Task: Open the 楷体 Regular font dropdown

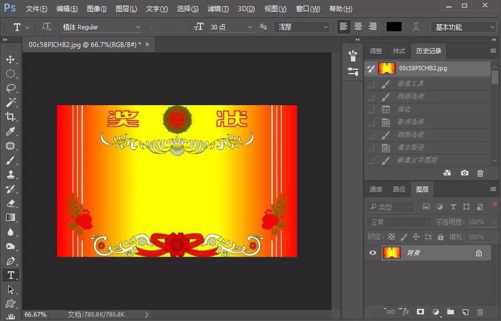Action: [101, 27]
